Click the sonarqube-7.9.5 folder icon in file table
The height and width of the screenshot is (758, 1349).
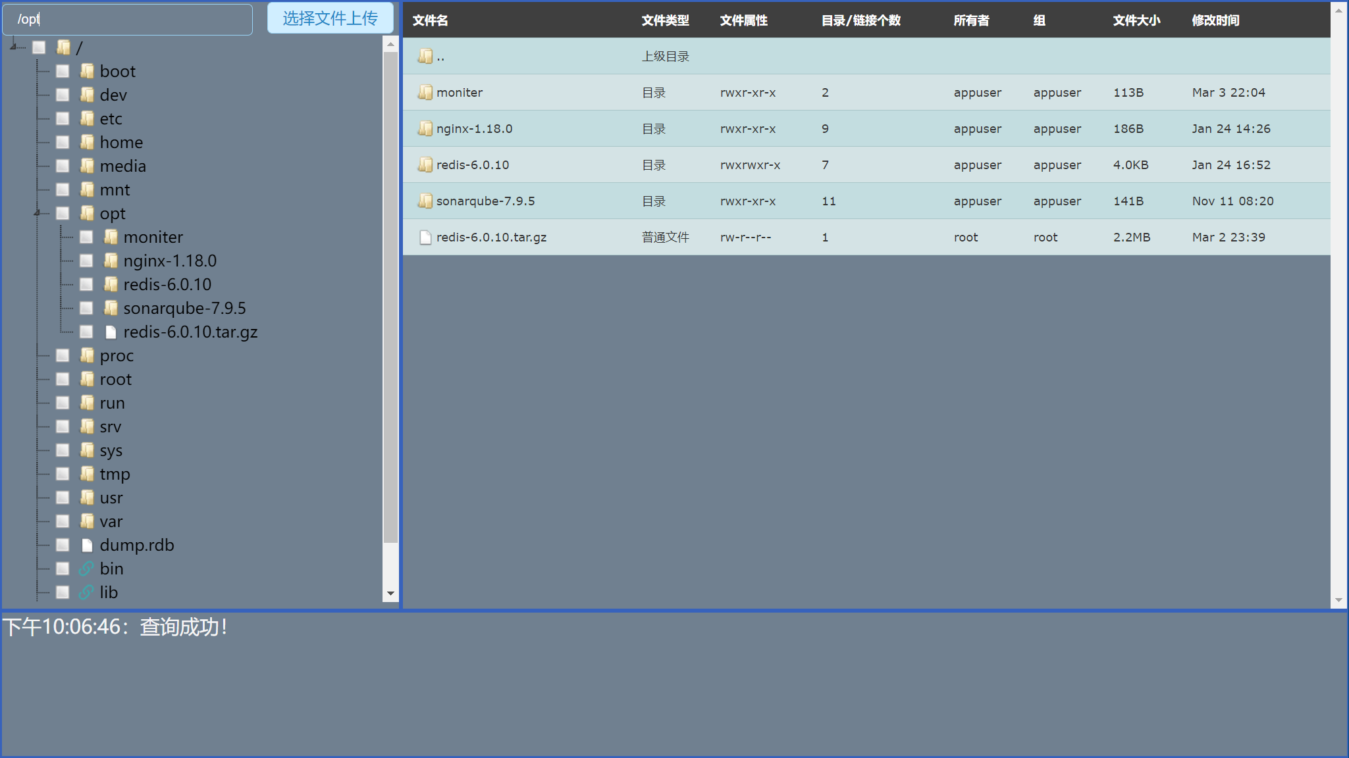tap(425, 201)
